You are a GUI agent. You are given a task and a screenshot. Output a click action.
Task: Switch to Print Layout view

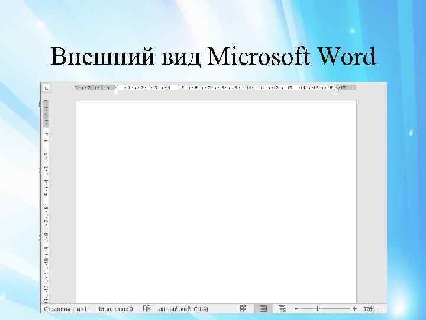tap(263, 309)
